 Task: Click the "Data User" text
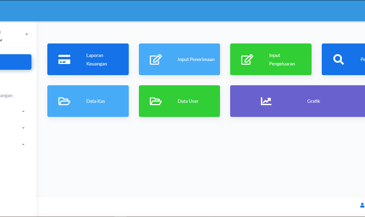pyautogui.click(x=188, y=101)
